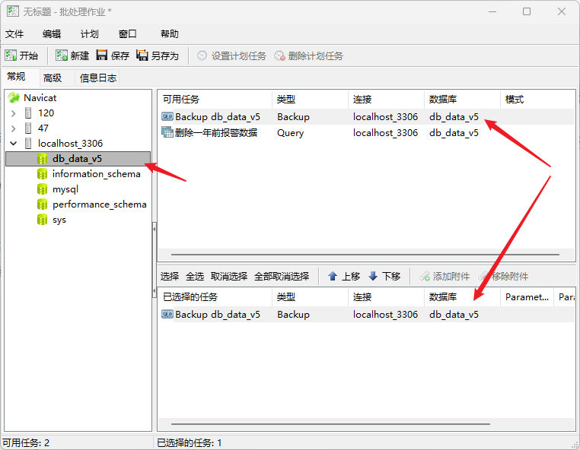580x450 pixels.
Task: Click the query icon for 删除一年前报警数据
Action: coord(167,132)
